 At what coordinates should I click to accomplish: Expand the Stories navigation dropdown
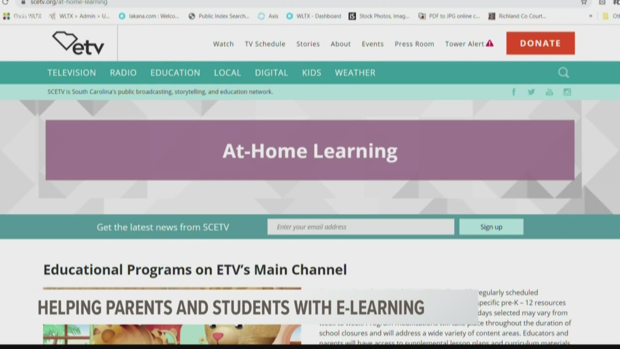pyautogui.click(x=307, y=44)
